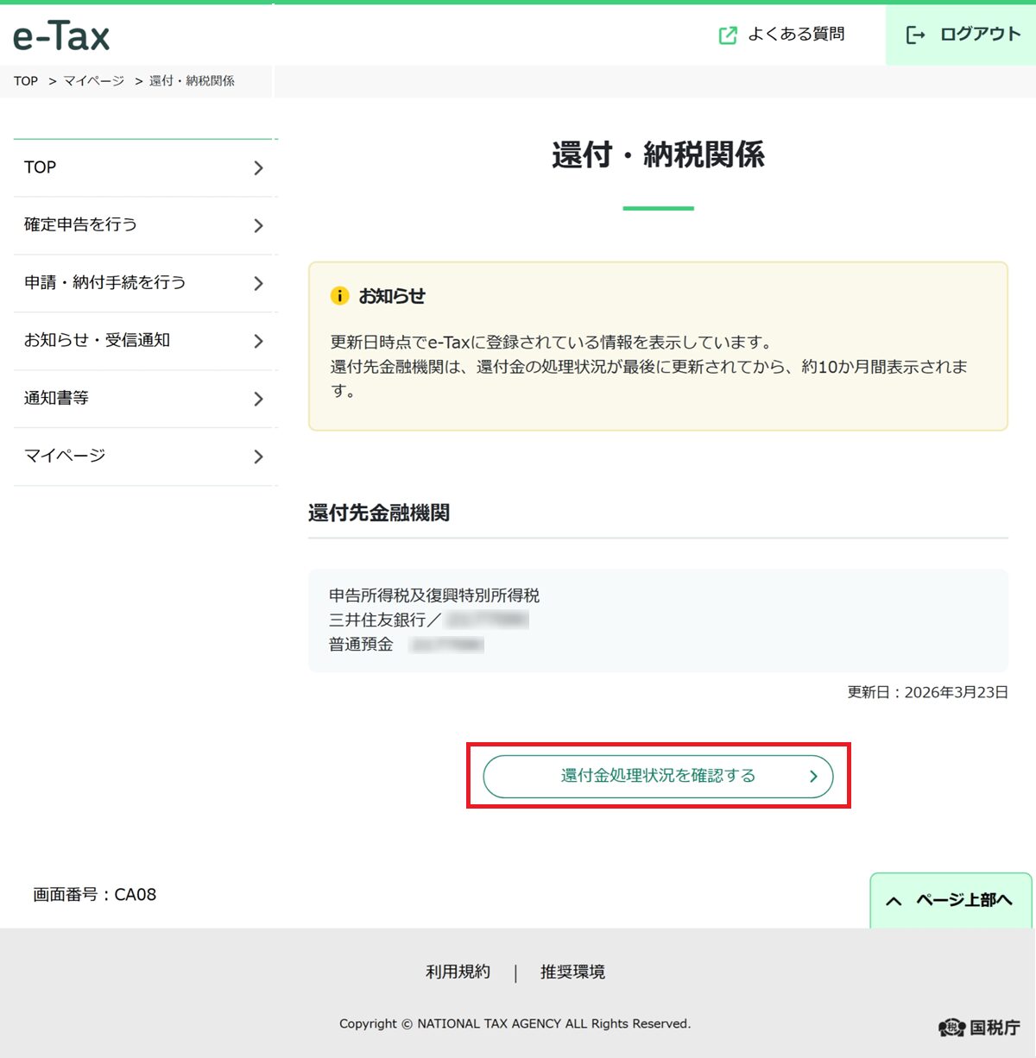This screenshot has height=1058, width=1036.
Task: Click 還付金処理状況を確認する button
Action: tap(657, 776)
